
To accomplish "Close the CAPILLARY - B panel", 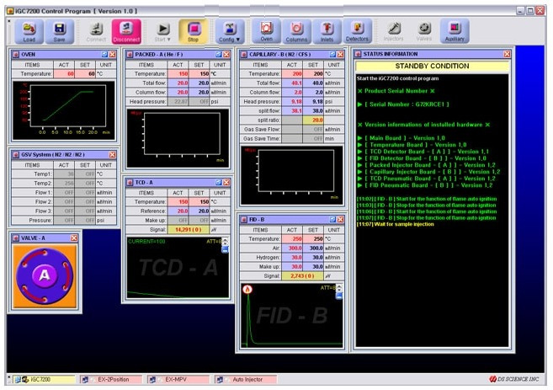I will click(340, 55).
